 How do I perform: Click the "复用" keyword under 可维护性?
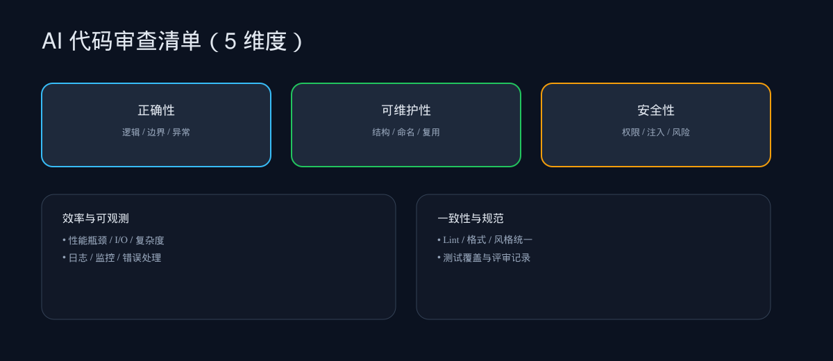431,133
